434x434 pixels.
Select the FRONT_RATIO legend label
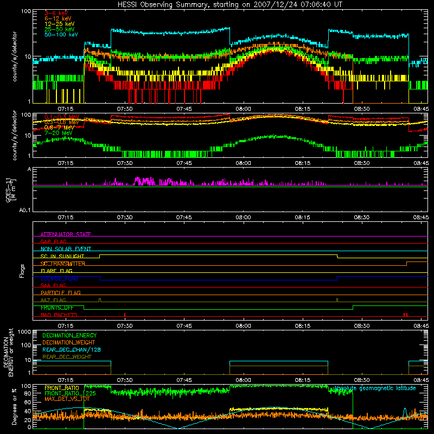click(62, 388)
